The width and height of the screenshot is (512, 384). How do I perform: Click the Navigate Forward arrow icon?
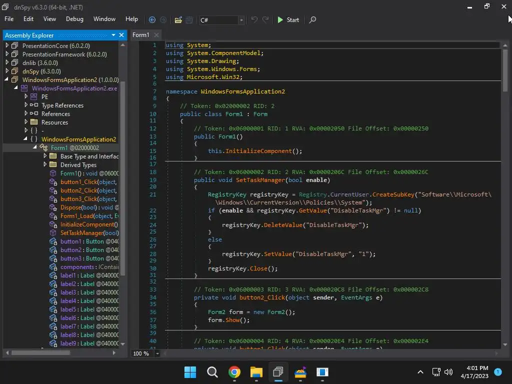[163, 20]
